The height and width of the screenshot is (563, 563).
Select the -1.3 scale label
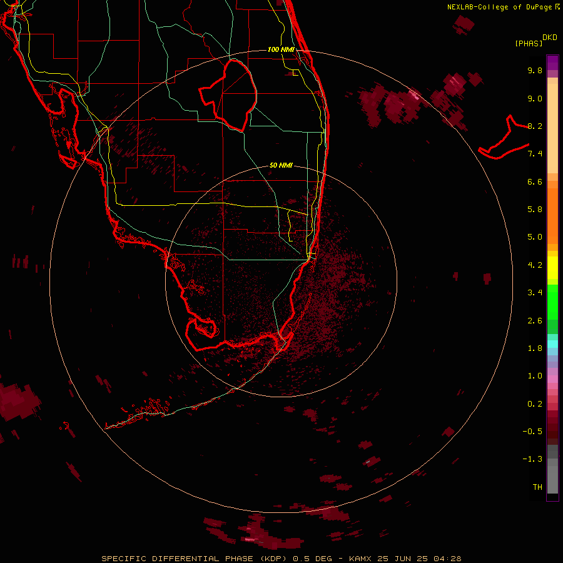click(x=532, y=459)
